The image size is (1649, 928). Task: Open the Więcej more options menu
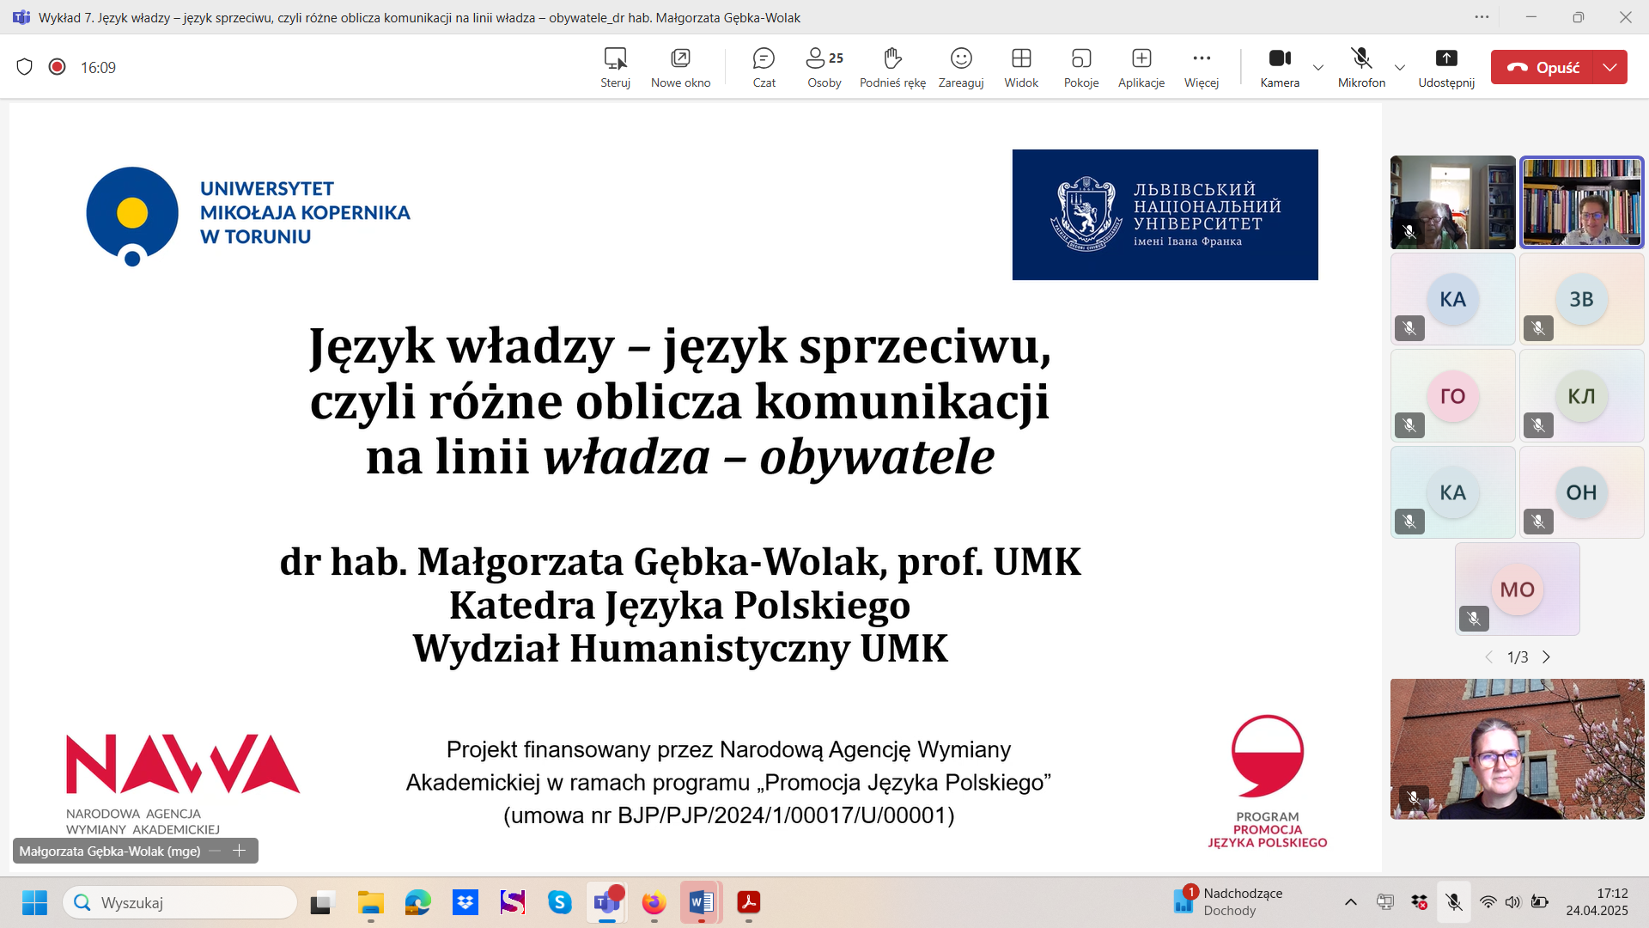(x=1201, y=67)
